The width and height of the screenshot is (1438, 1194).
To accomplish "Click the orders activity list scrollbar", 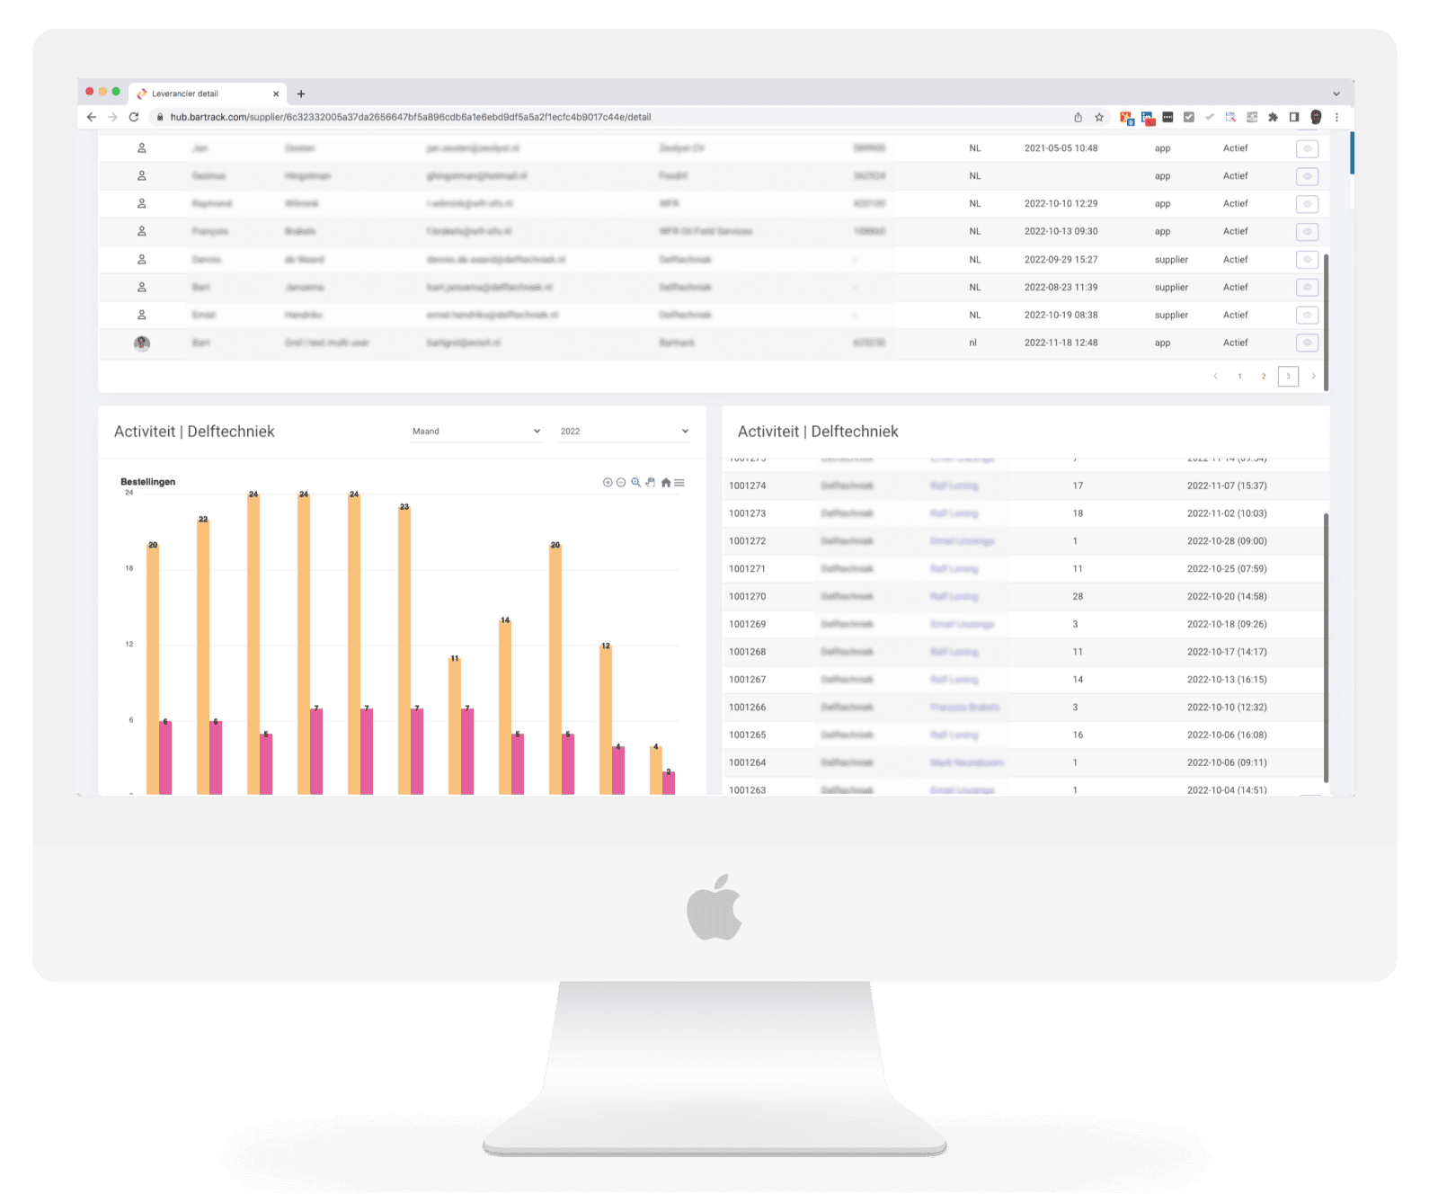I will tap(1326, 647).
